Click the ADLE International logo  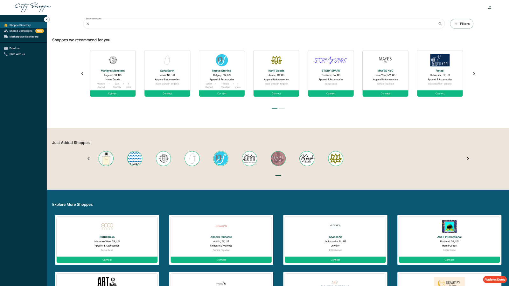(x=450, y=227)
